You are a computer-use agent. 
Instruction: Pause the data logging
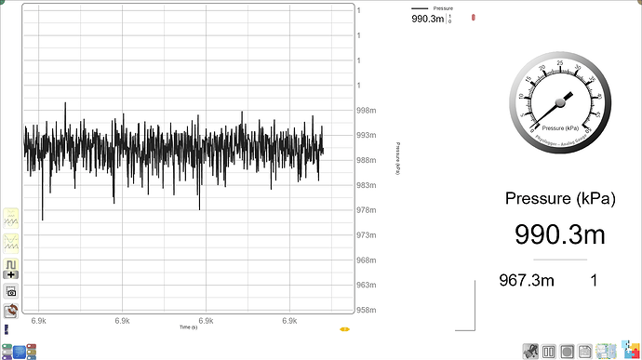[x=549, y=352]
